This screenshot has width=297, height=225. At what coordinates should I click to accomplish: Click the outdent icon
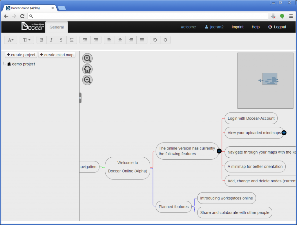pos(85,40)
